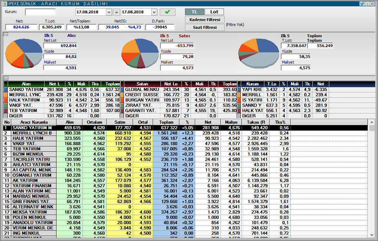Screen dimensions: 378x241
Task: Click the Satıcı Net Lot value -653.799
Action: 177,46
